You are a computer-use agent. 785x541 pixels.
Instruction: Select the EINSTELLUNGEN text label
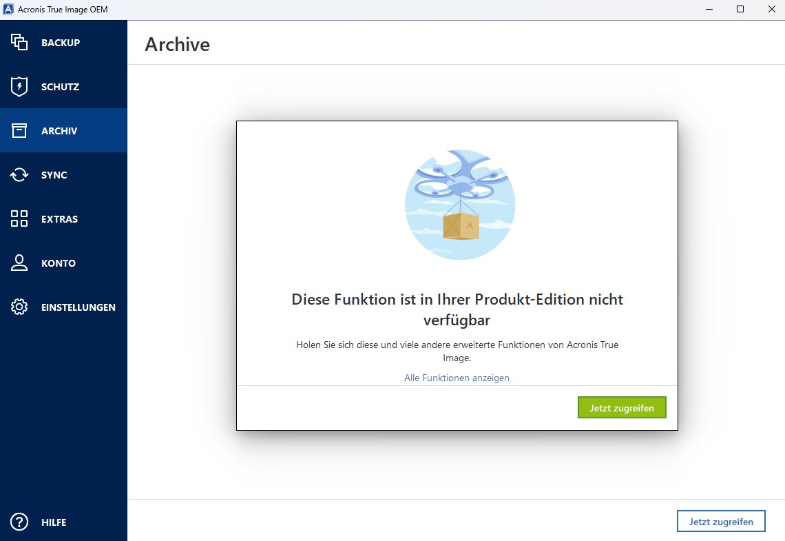pyautogui.click(x=78, y=307)
